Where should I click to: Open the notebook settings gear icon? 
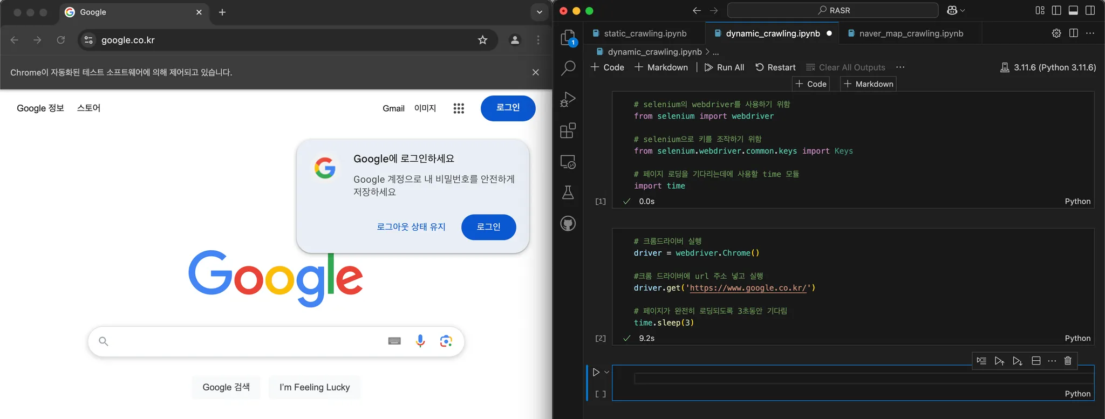coord(1056,33)
